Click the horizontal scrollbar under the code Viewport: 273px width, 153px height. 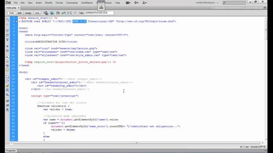click(x=136, y=143)
